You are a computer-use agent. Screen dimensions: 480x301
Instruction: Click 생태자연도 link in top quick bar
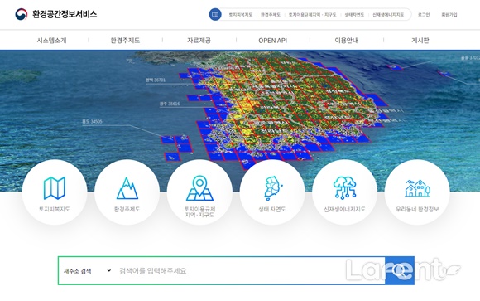354,15
